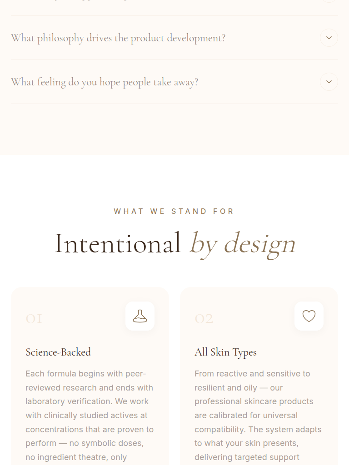Select the 'Science-Backed' card title
Image resolution: width=349 pixels, height=465 pixels.
58,352
